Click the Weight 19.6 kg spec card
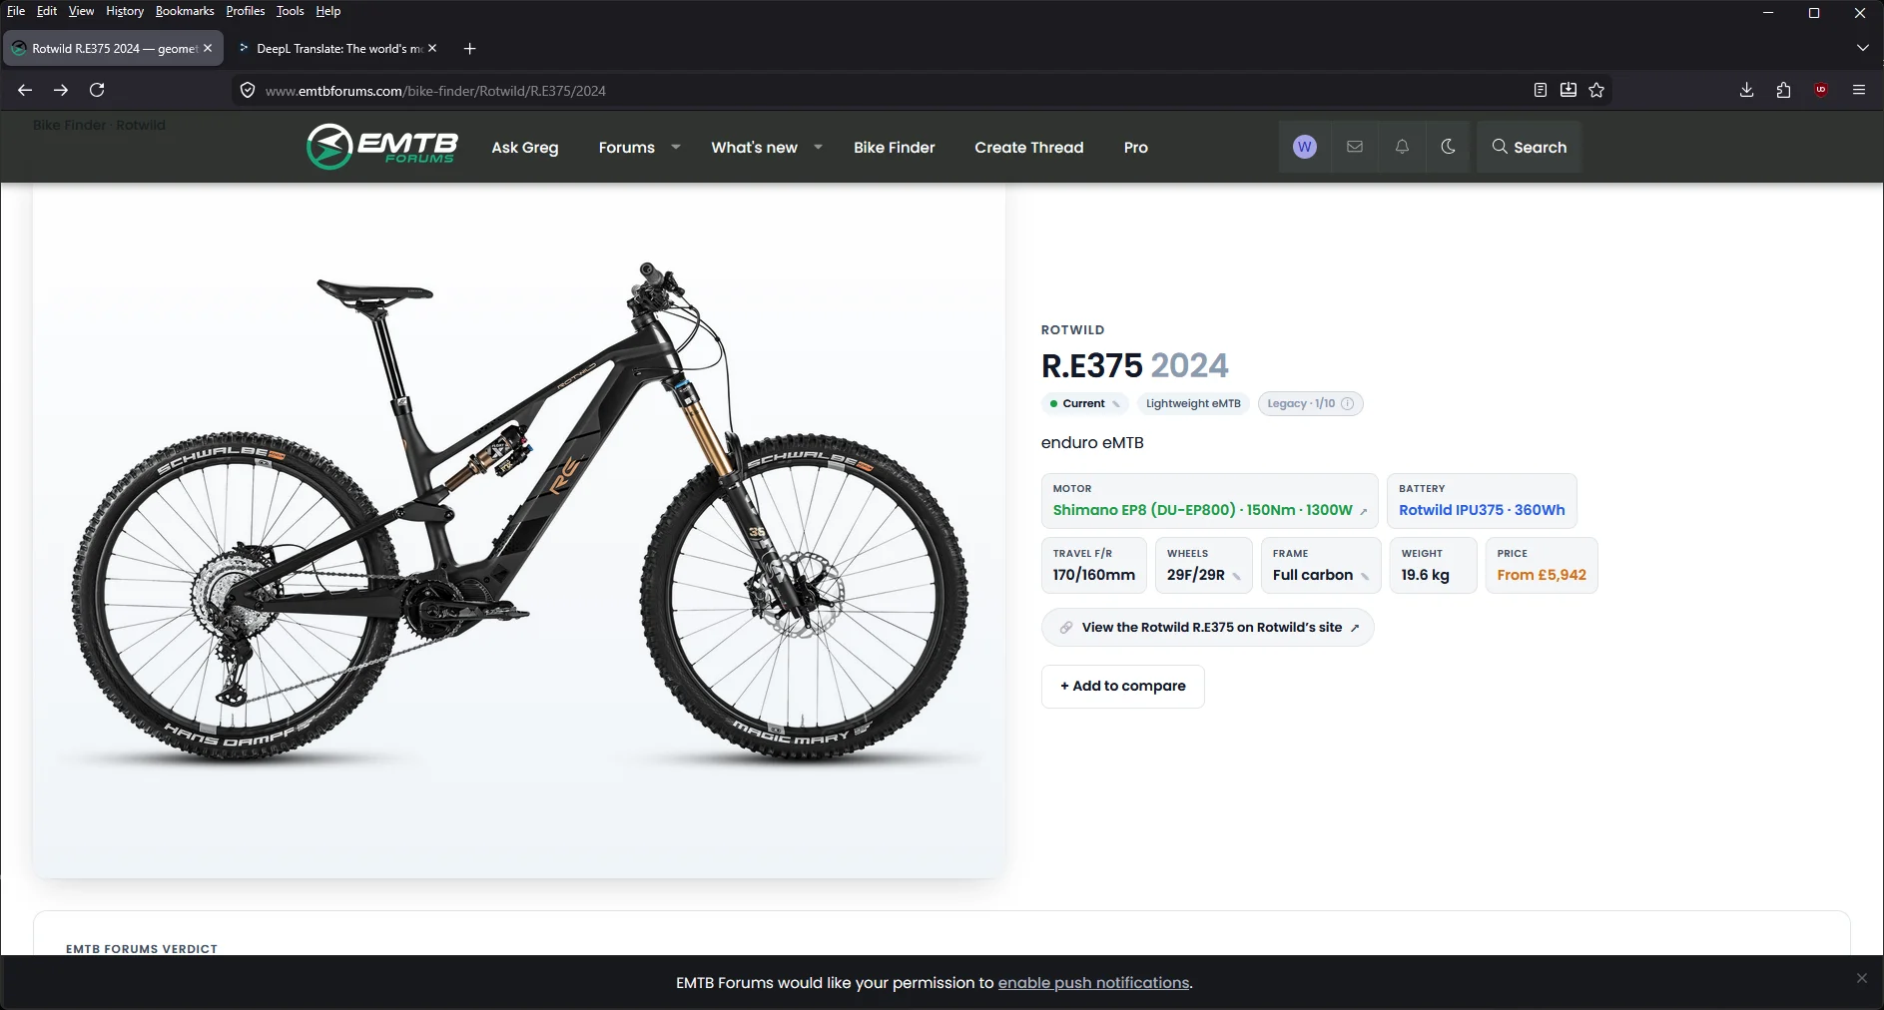 coord(1433,566)
